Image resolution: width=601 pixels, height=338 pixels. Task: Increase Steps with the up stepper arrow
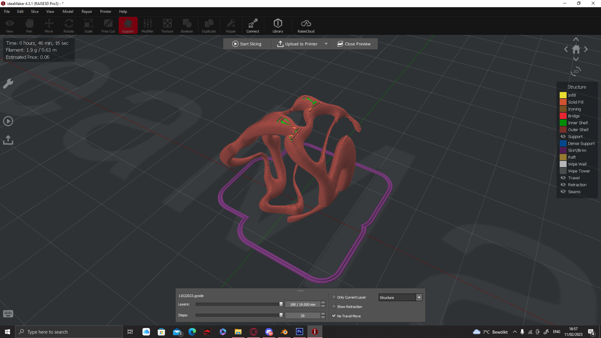pyautogui.click(x=323, y=313)
